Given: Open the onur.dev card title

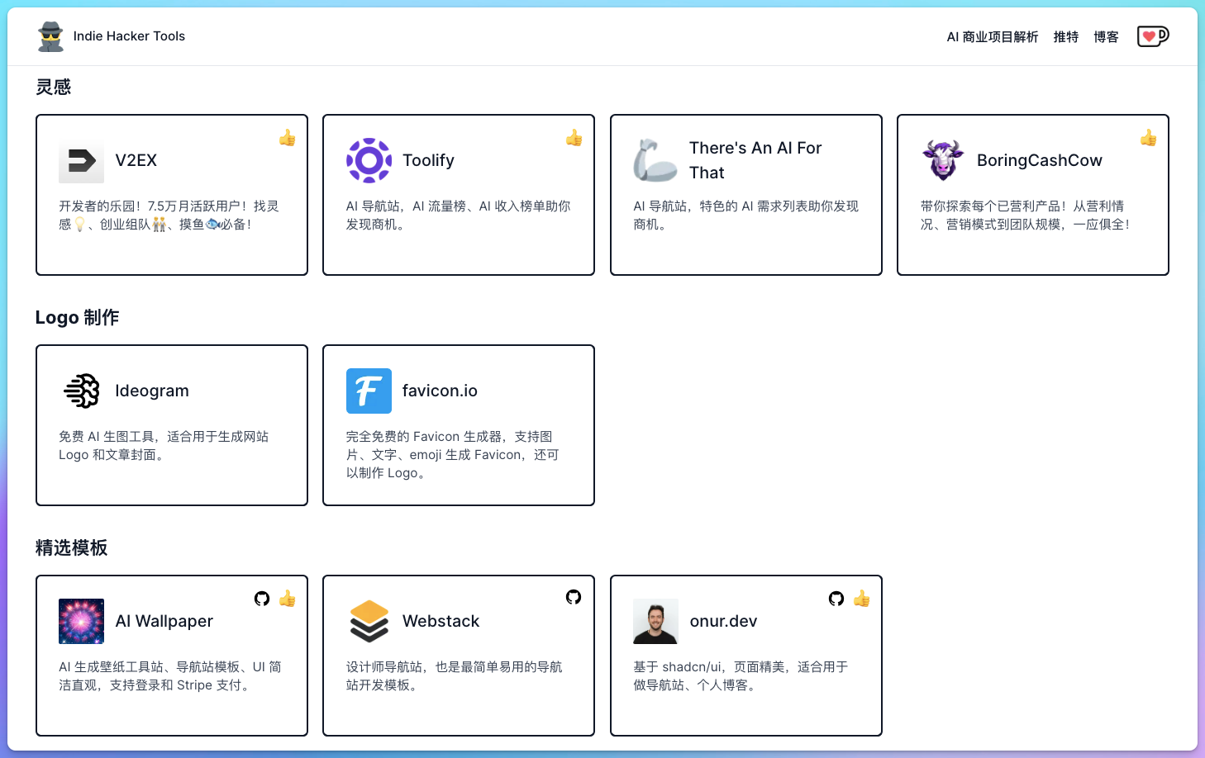Looking at the screenshot, I should 723,621.
